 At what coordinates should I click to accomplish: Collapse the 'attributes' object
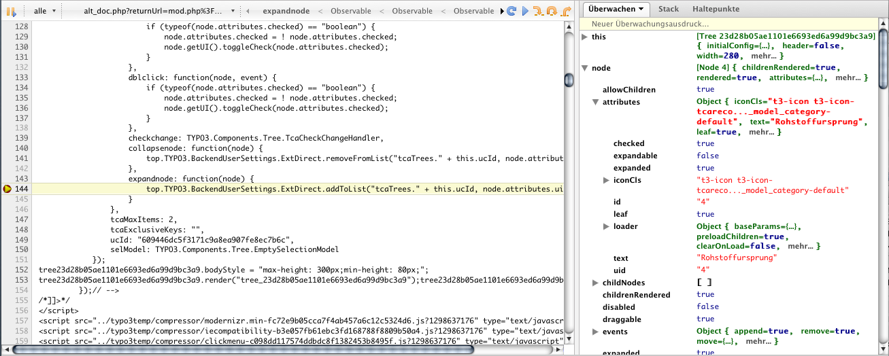[x=596, y=102]
